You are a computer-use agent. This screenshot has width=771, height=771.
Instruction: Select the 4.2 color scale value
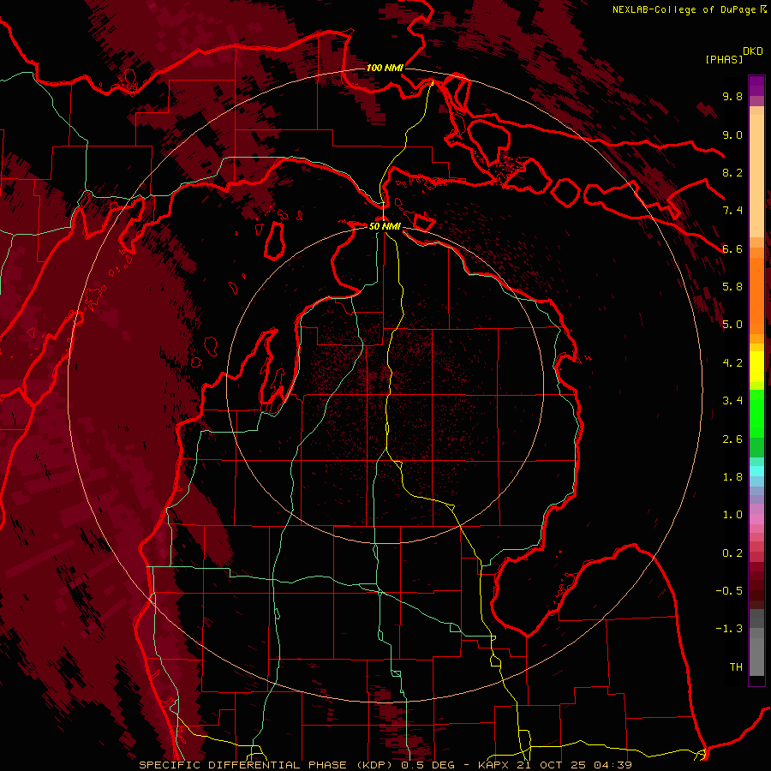pyautogui.click(x=732, y=363)
